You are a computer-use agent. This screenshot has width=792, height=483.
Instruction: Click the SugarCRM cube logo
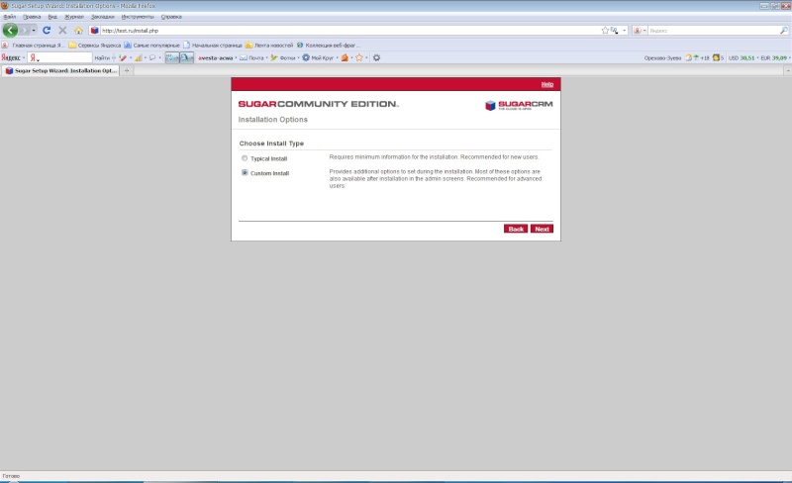490,105
